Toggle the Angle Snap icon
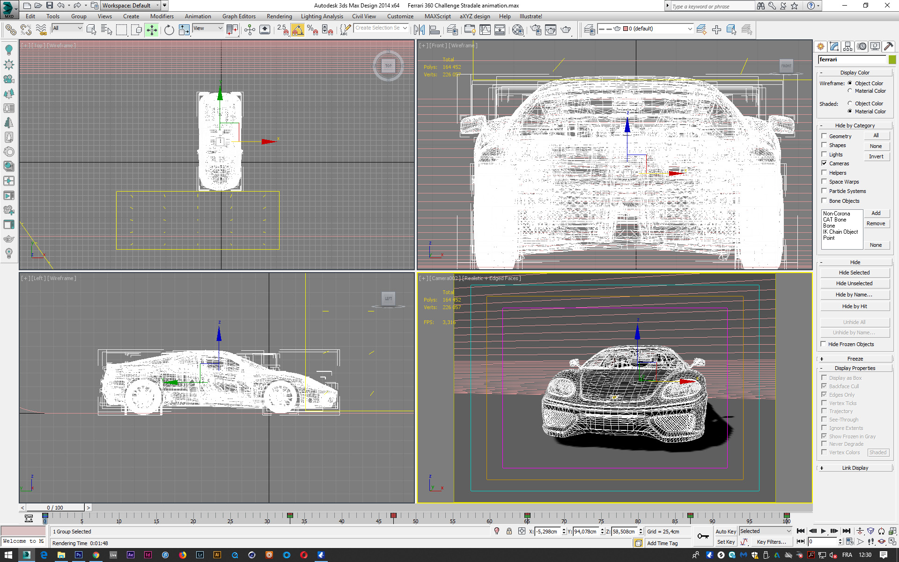The height and width of the screenshot is (562, 899). [x=298, y=30]
